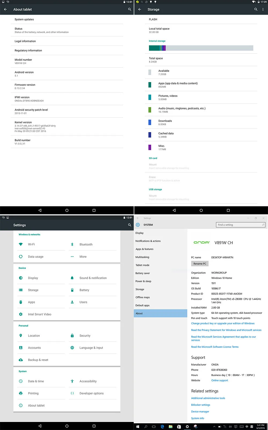
Task: Tap the blue Downloads storage color swatch
Action: pos(150,122)
